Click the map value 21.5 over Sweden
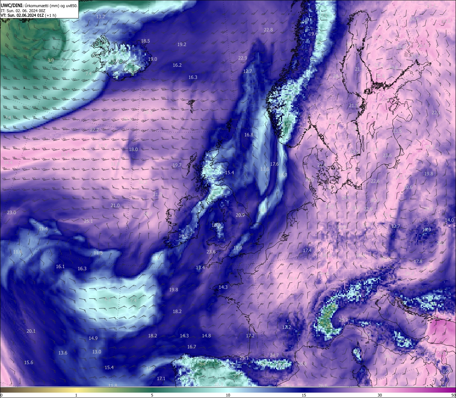Viewport: 456px width, 398px height. point(353,106)
